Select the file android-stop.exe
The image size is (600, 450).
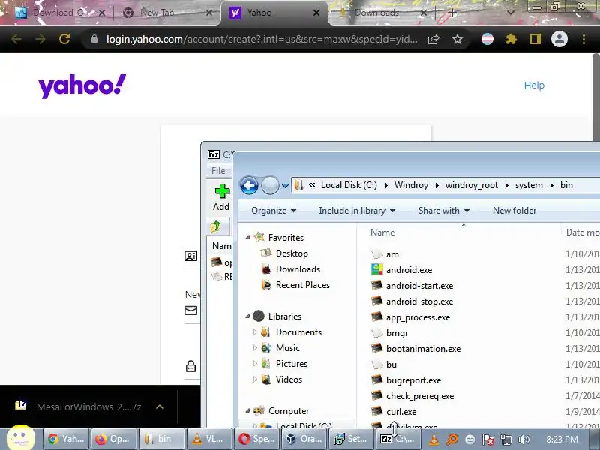coord(419,301)
